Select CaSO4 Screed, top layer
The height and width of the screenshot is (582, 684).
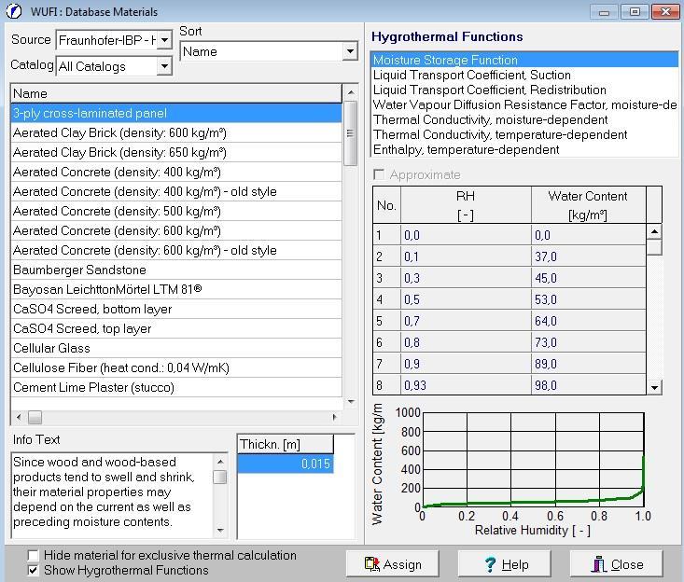pos(176,328)
